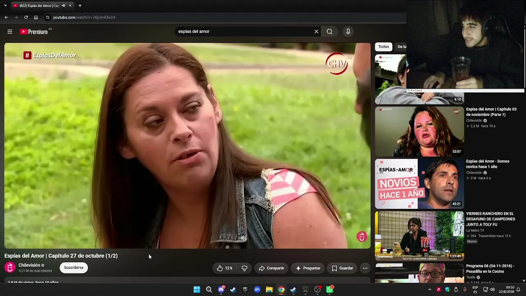Open Epic Games Launcher from taskbar

pyautogui.click(x=245, y=290)
